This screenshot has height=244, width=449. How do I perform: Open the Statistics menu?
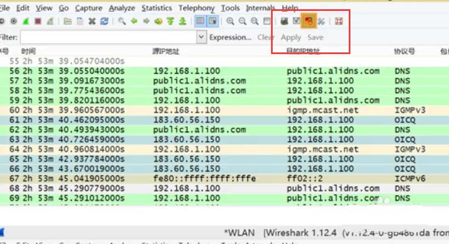point(157,8)
